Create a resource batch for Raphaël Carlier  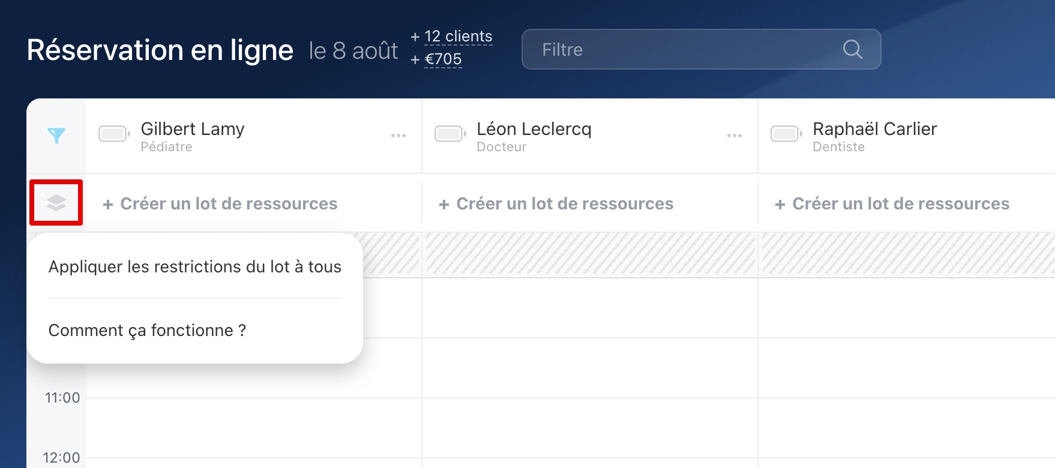click(x=892, y=204)
